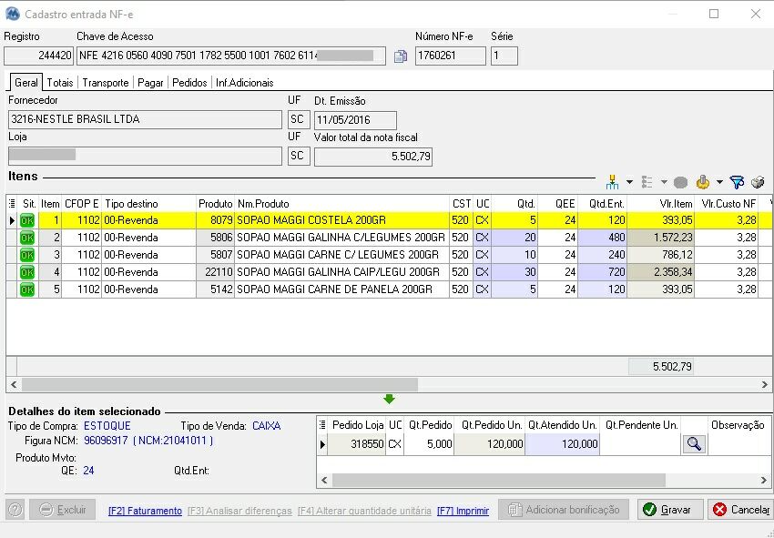This screenshot has height=538, width=774.
Task: Click the Valor total da nota fiscal field
Action: click(x=373, y=157)
